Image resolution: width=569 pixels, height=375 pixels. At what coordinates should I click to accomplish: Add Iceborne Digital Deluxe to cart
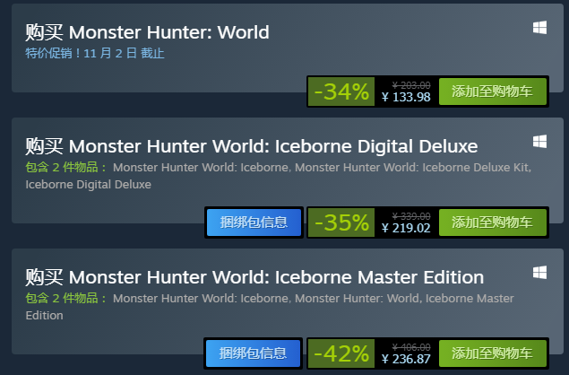pyautogui.click(x=493, y=222)
